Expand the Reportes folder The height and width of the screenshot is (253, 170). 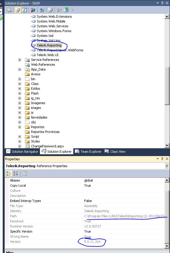click(x=20, y=127)
